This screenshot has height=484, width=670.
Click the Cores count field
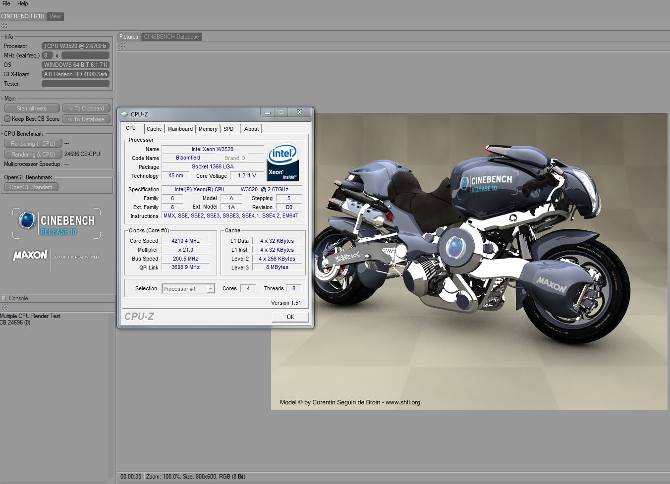click(248, 288)
